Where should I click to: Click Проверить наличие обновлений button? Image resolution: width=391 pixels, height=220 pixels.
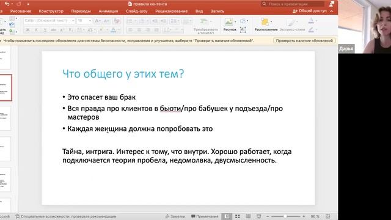[304, 41]
